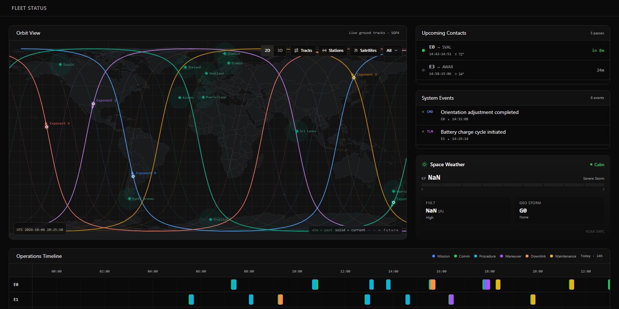
Task: Click the UTC 2026-10-06 timestamp
Action: pos(40,230)
